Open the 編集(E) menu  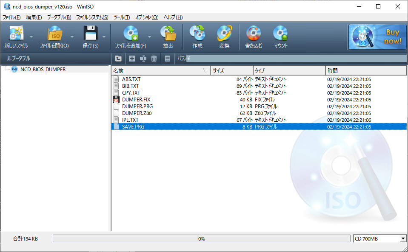[x=34, y=17]
